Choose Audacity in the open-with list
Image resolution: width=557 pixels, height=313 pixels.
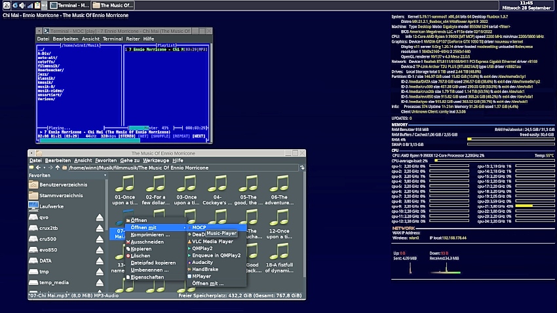click(x=202, y=262)
